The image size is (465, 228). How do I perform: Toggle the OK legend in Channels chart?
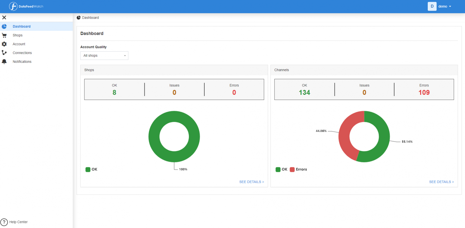[282, 169]
